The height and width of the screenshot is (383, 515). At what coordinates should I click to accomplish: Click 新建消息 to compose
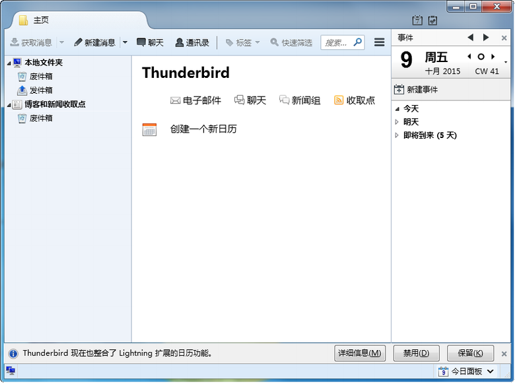pos(94,42)
